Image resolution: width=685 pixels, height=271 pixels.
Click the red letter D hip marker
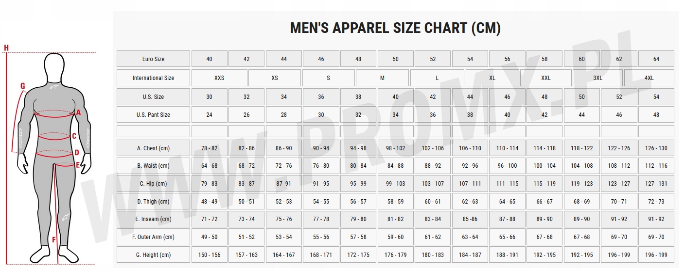(x=77, y=153)
